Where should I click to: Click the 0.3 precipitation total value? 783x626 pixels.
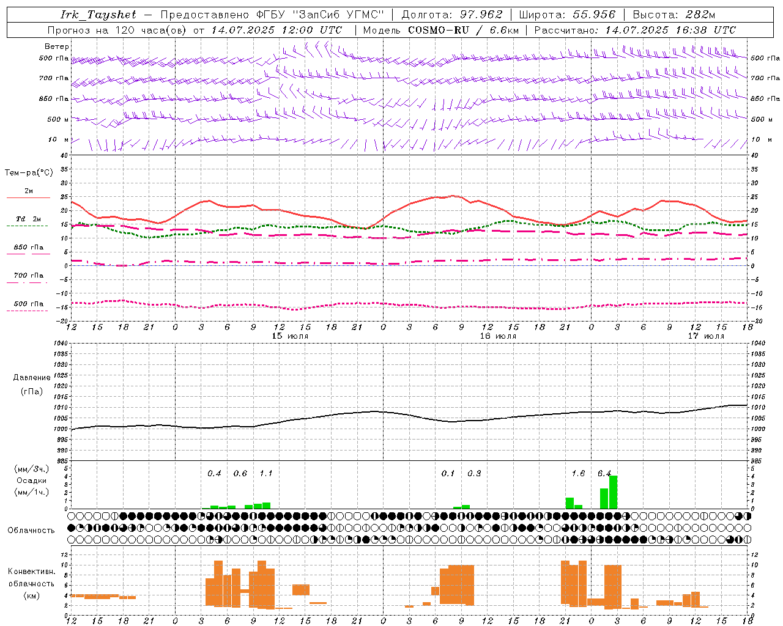click(x=474, y=474)
